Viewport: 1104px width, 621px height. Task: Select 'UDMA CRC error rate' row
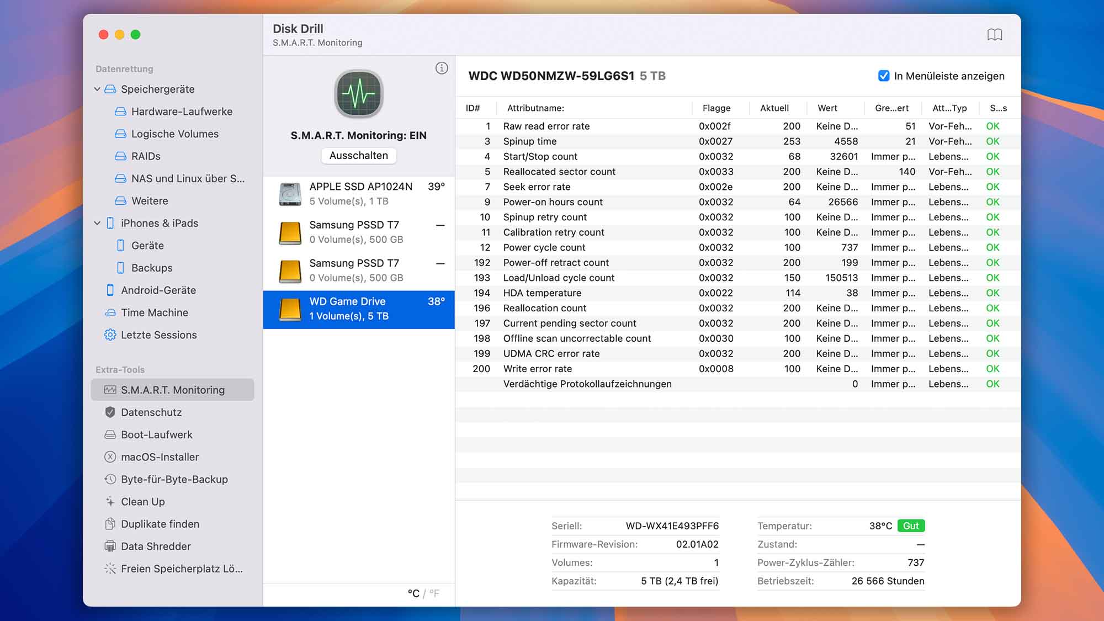(737, 354)
